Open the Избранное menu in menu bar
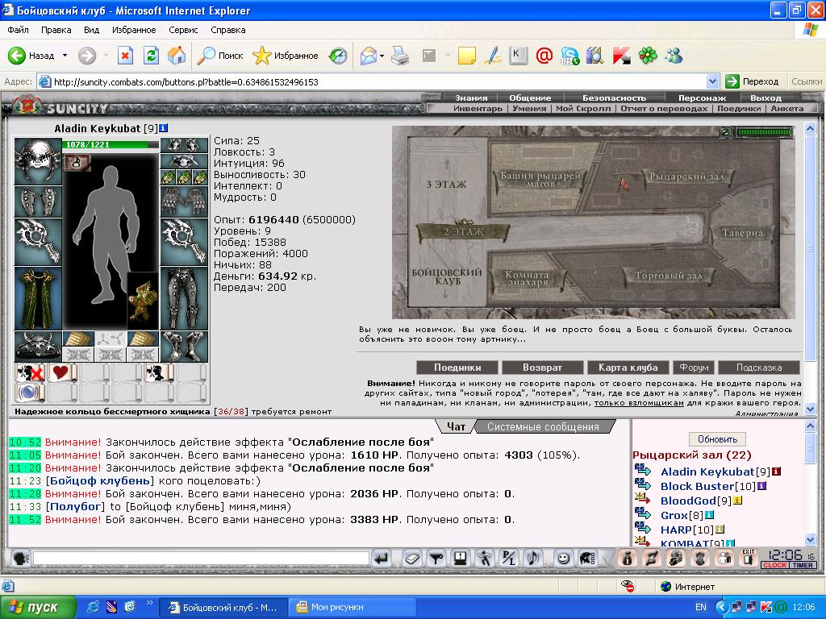The height and width of the screenshot is (619, 826). [x=134, y=30]
